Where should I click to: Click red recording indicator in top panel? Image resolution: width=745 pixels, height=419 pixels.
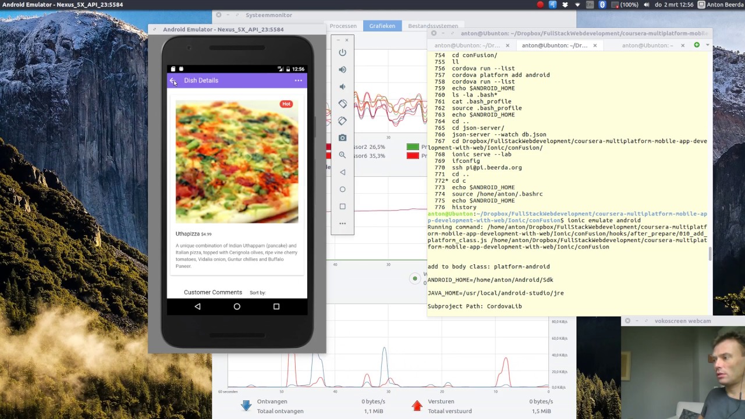point(540,5)
